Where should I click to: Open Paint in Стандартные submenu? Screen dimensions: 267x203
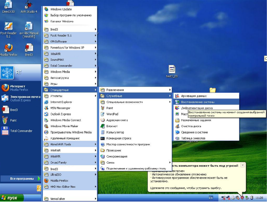[x=135, y=108]
